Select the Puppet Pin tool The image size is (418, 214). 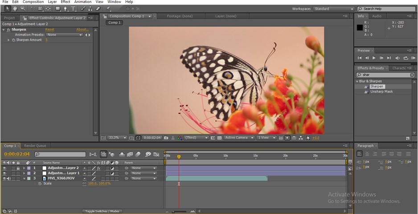click(x=109, y=8)
